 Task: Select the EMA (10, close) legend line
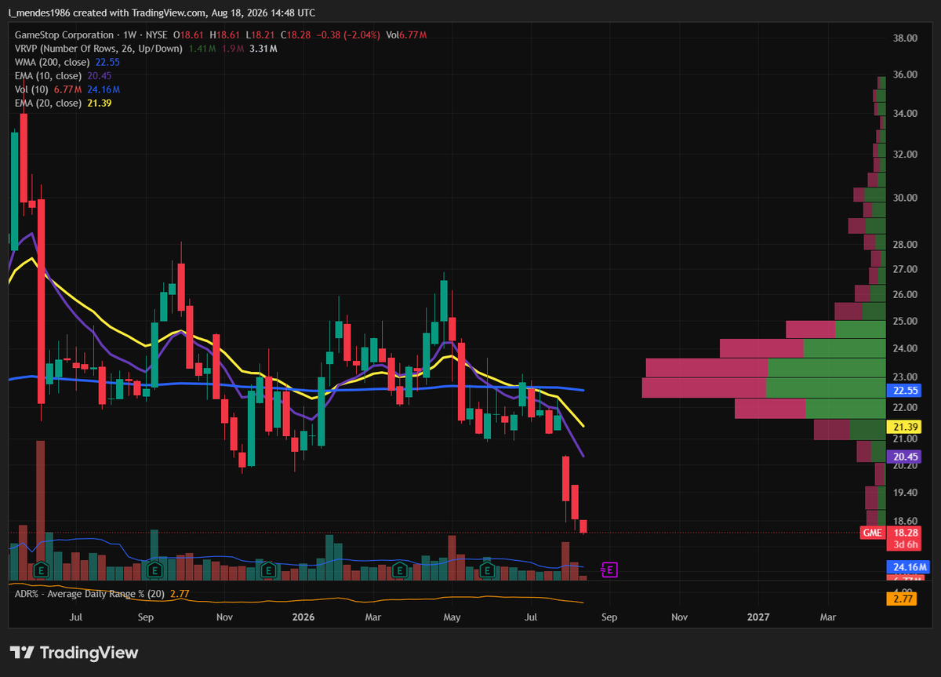[63, 76]
